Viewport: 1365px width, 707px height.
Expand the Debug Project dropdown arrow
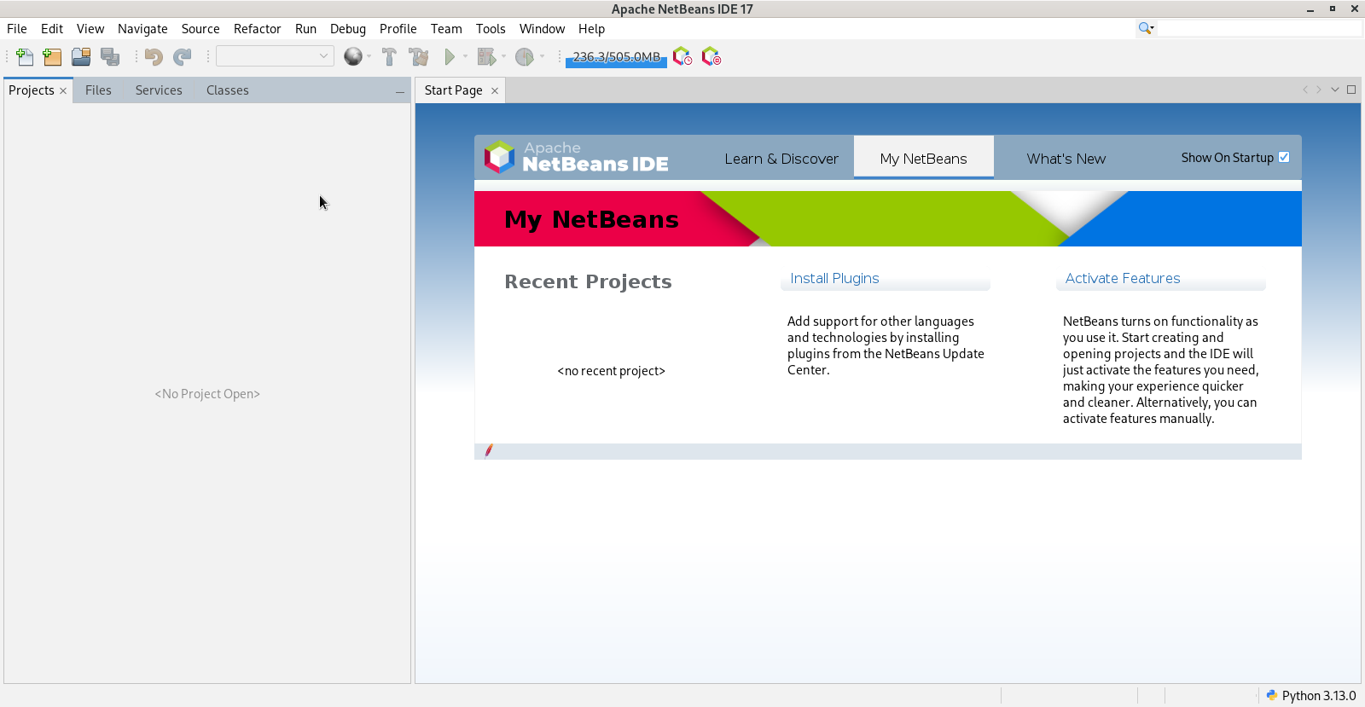503,56
